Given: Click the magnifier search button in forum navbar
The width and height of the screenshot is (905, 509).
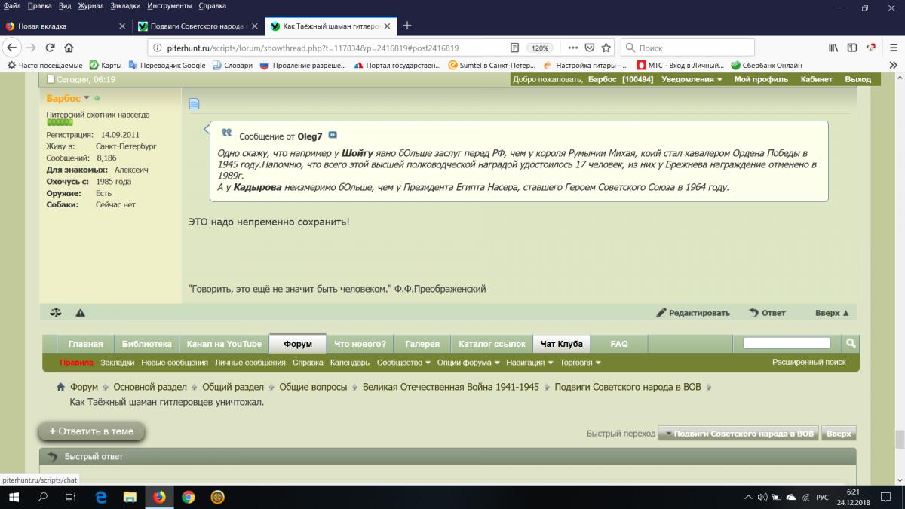Looking at the screenshot, I should [851, 344].
